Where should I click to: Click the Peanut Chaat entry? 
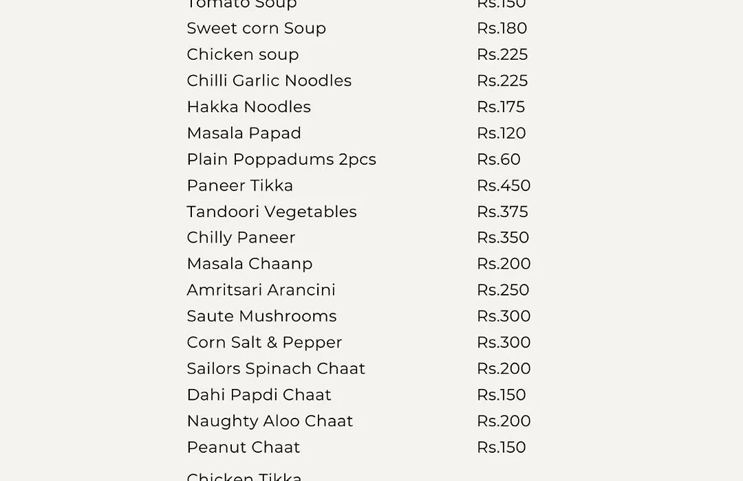point(243,447)
